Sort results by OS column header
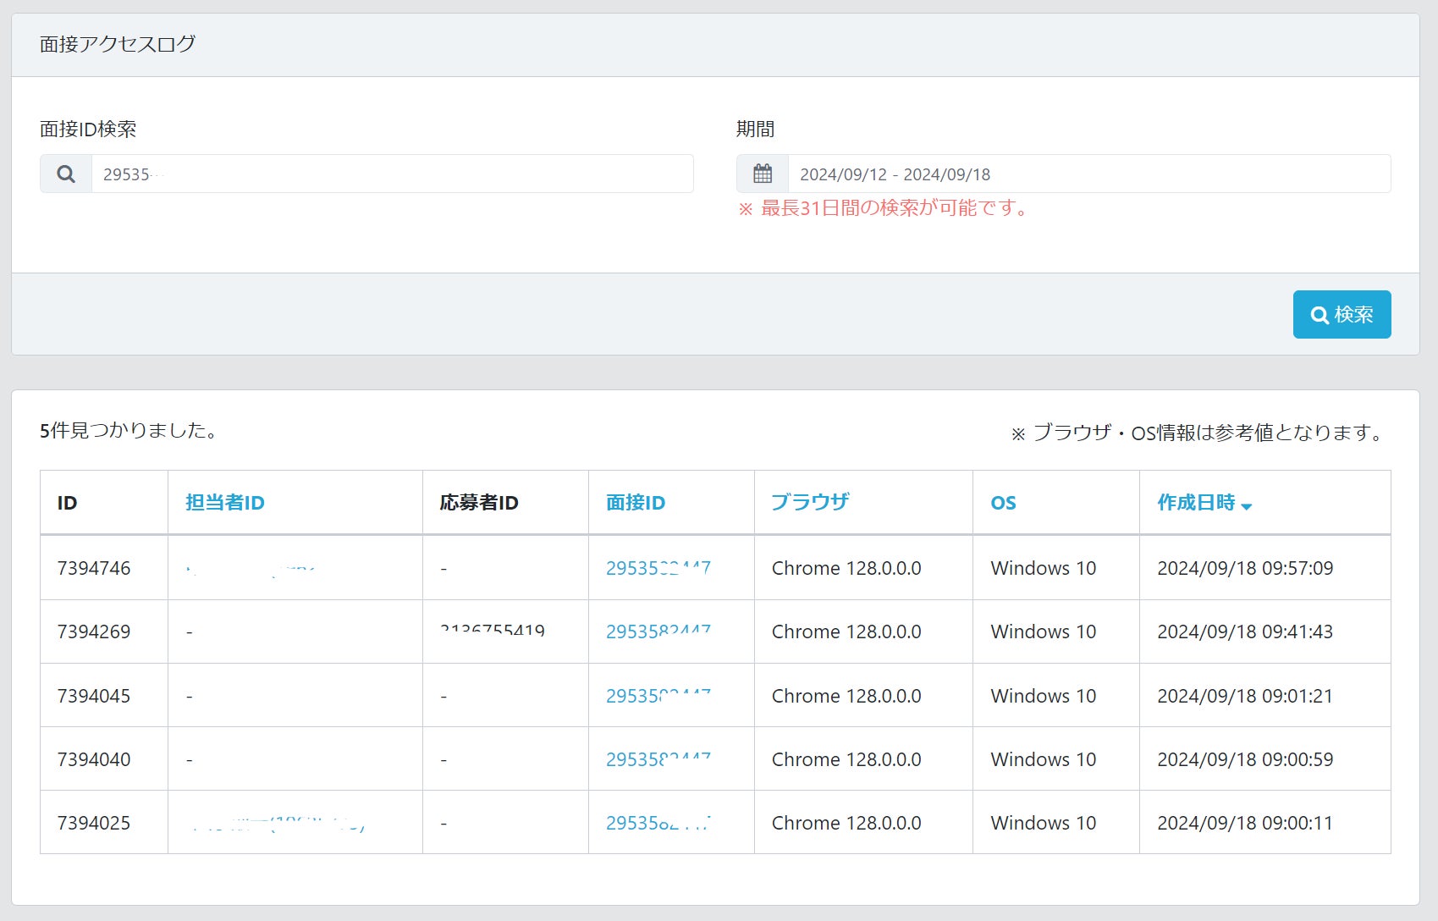The height and width of the screenshot is (921, 1438). [x=1004, y=503]
